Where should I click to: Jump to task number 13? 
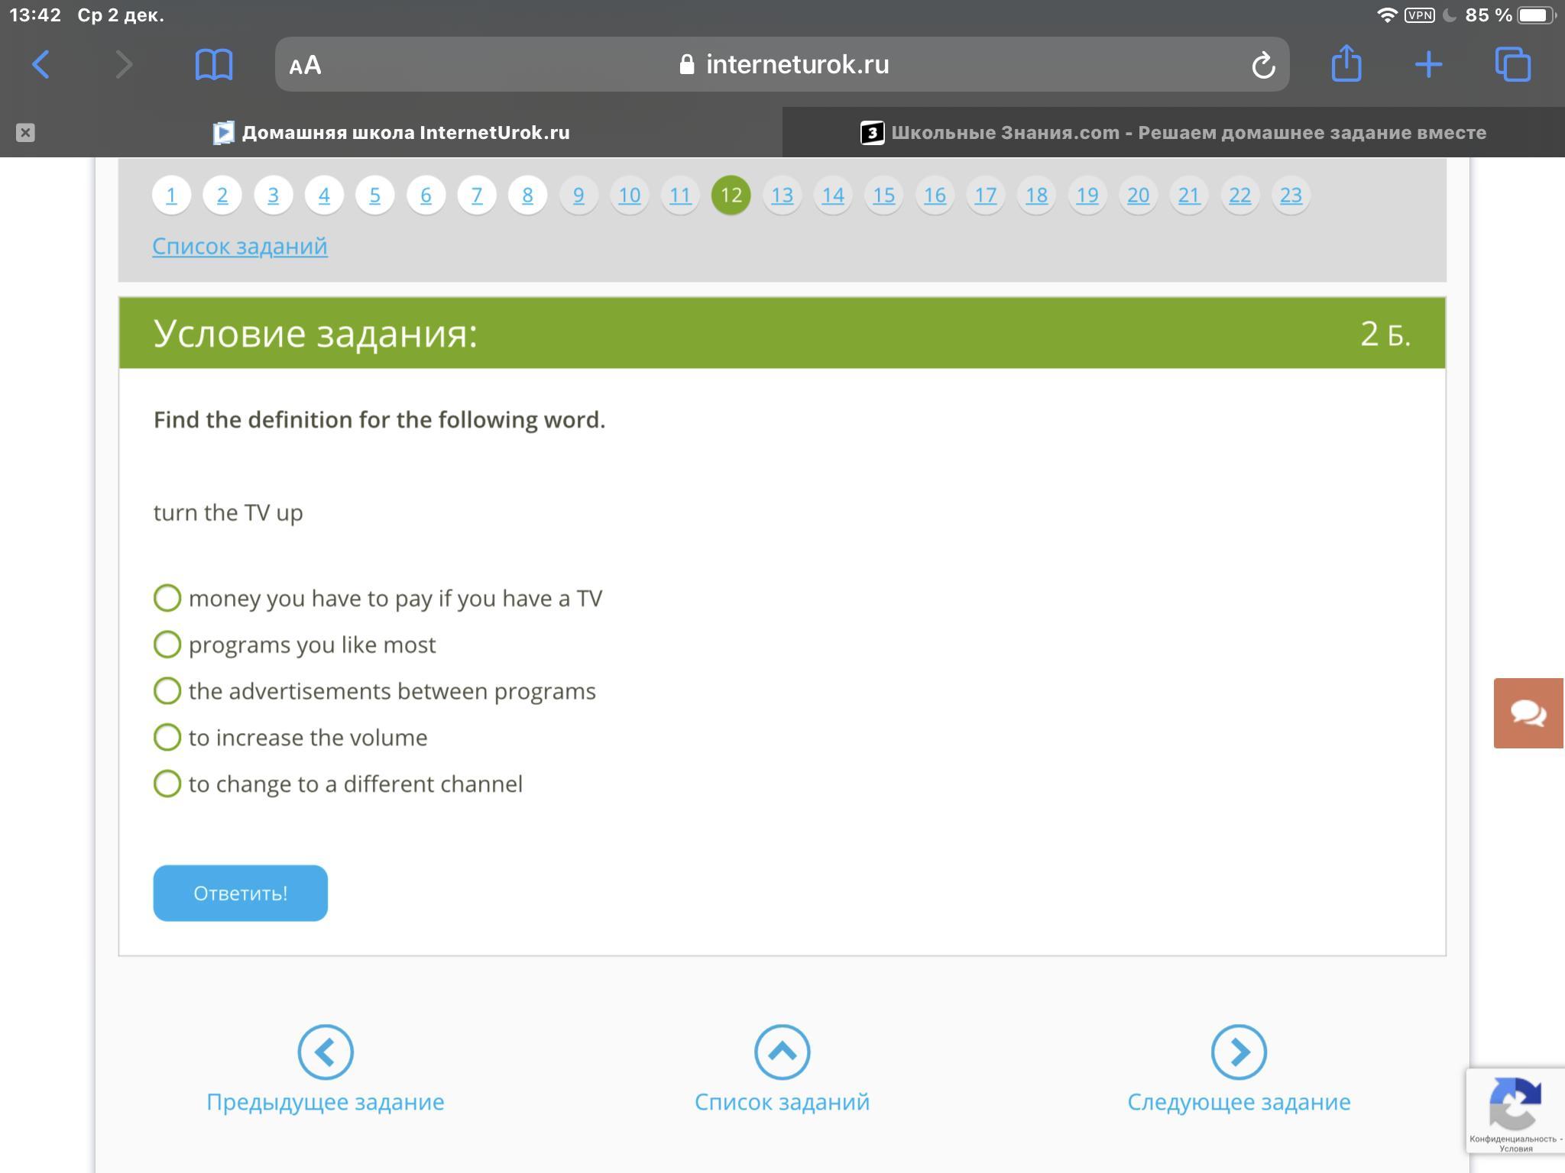pos(782,195)
